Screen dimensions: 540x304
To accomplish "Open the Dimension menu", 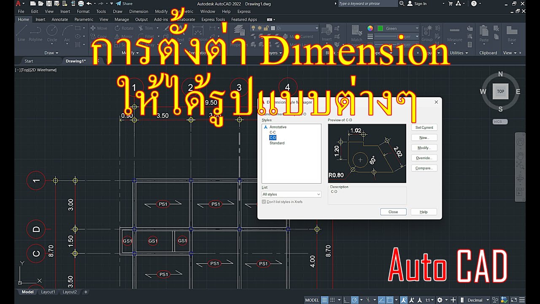I will [138, 11].
